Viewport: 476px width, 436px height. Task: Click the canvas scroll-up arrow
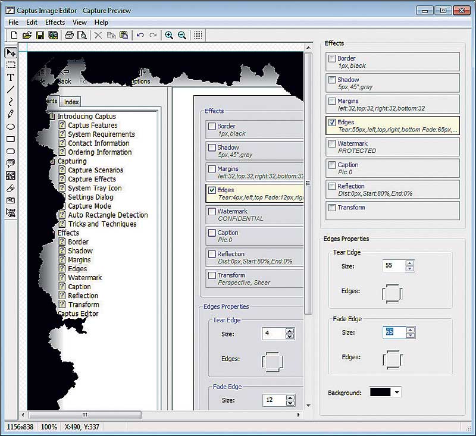(x=308, y=48)
